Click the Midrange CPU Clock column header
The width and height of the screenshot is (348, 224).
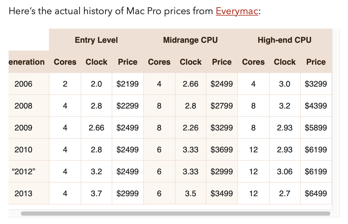coord(191,62)
